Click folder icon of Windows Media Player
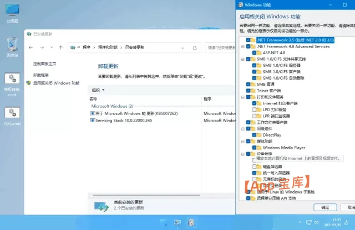The image size is (355, 230). pos(259,148)
